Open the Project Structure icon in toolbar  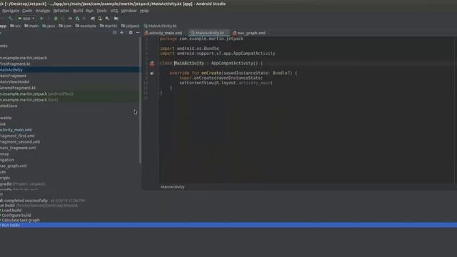click(x=116, y=19)
